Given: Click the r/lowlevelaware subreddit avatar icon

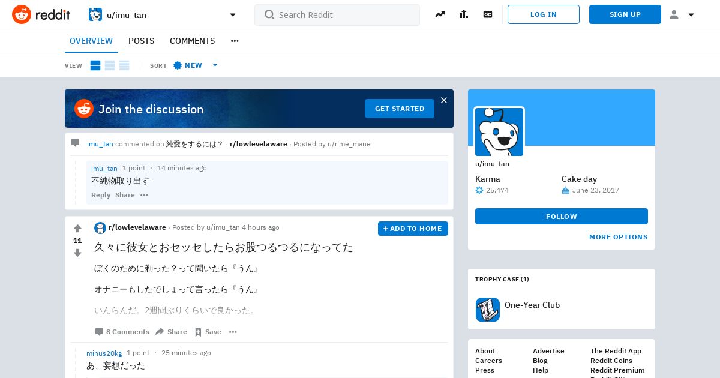Looking at the screenshot, I should click(100, 228).
